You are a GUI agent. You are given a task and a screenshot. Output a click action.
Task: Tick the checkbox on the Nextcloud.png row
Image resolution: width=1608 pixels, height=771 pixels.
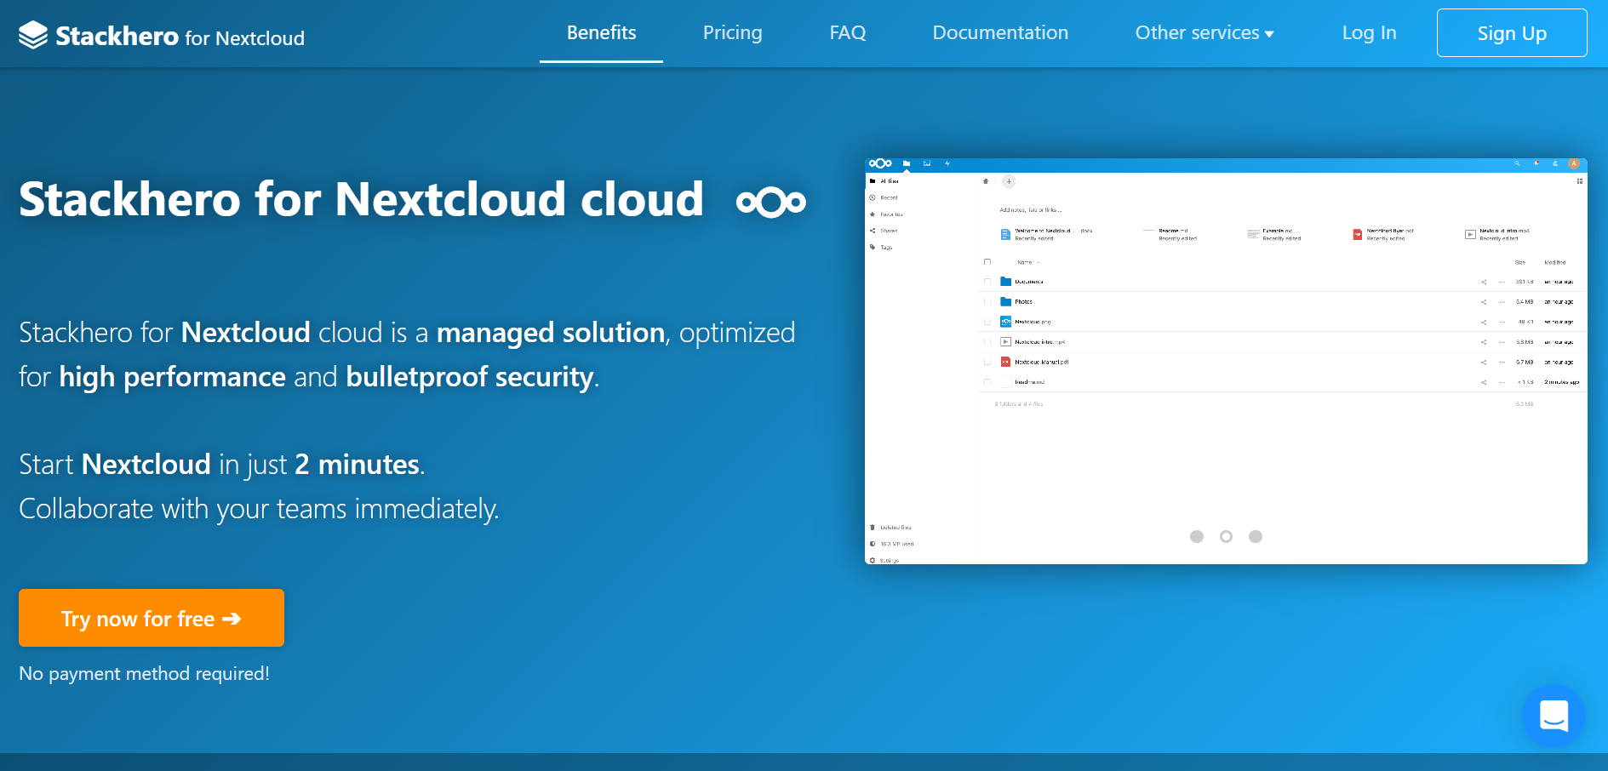pyautogui.click(x=987, y=322)
